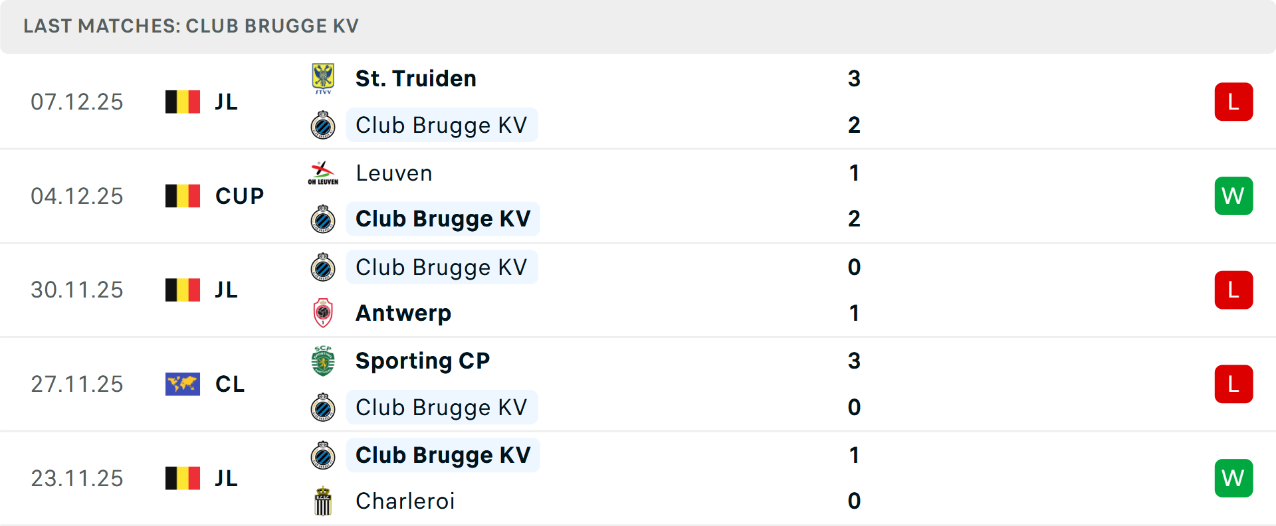Click the Charleroi club emblem

[324, 501]
